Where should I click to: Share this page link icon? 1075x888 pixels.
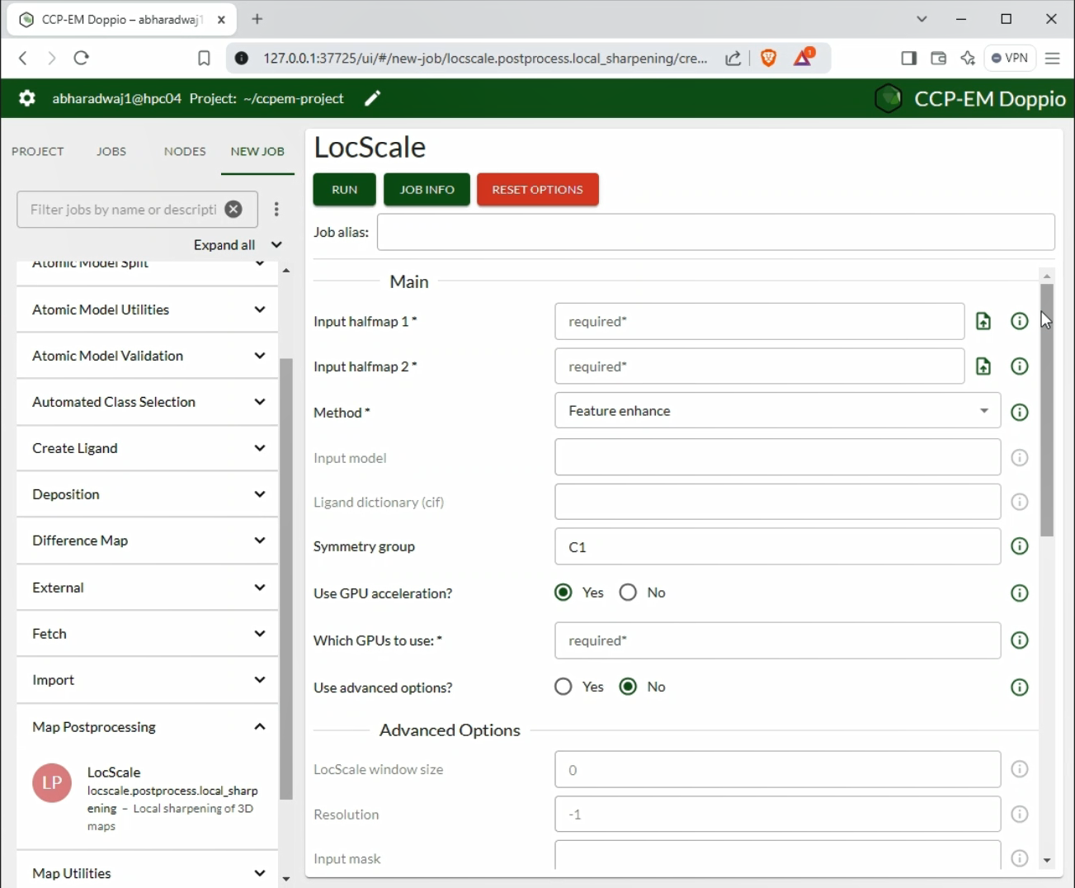tap(733, 58)
